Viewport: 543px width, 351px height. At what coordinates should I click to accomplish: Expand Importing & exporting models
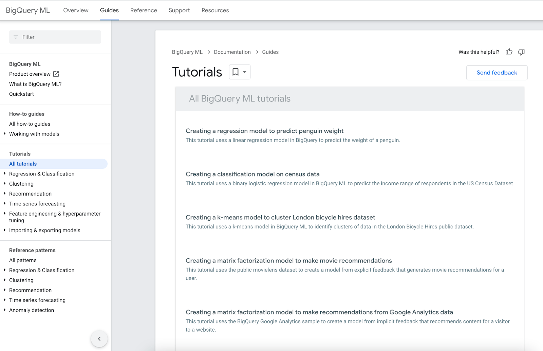(4, 230)
